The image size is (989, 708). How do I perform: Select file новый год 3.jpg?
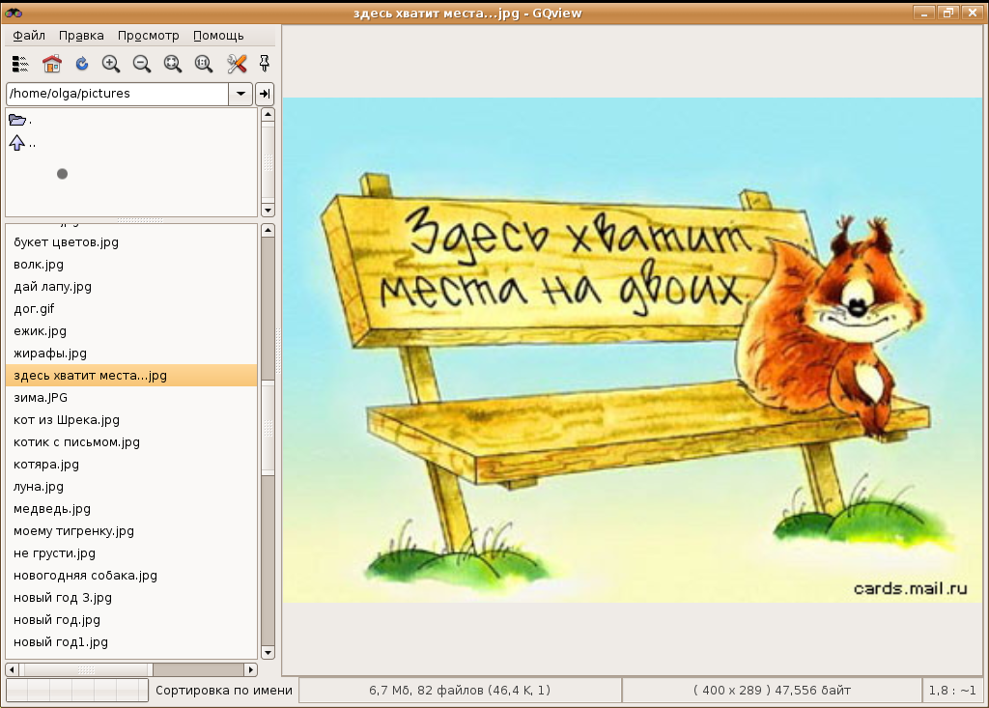click(131, 598)
